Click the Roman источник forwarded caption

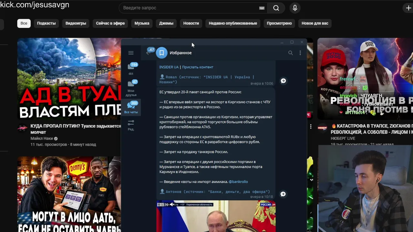tap(207, 80)
